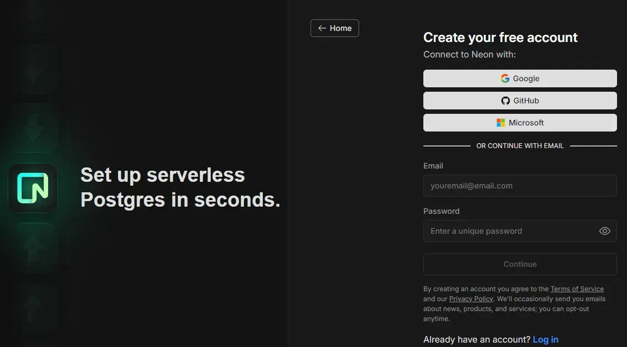The width and height of the screenshot is (627, 347).
Task: Open the Terms of Service link
Action: pos(577,289)
